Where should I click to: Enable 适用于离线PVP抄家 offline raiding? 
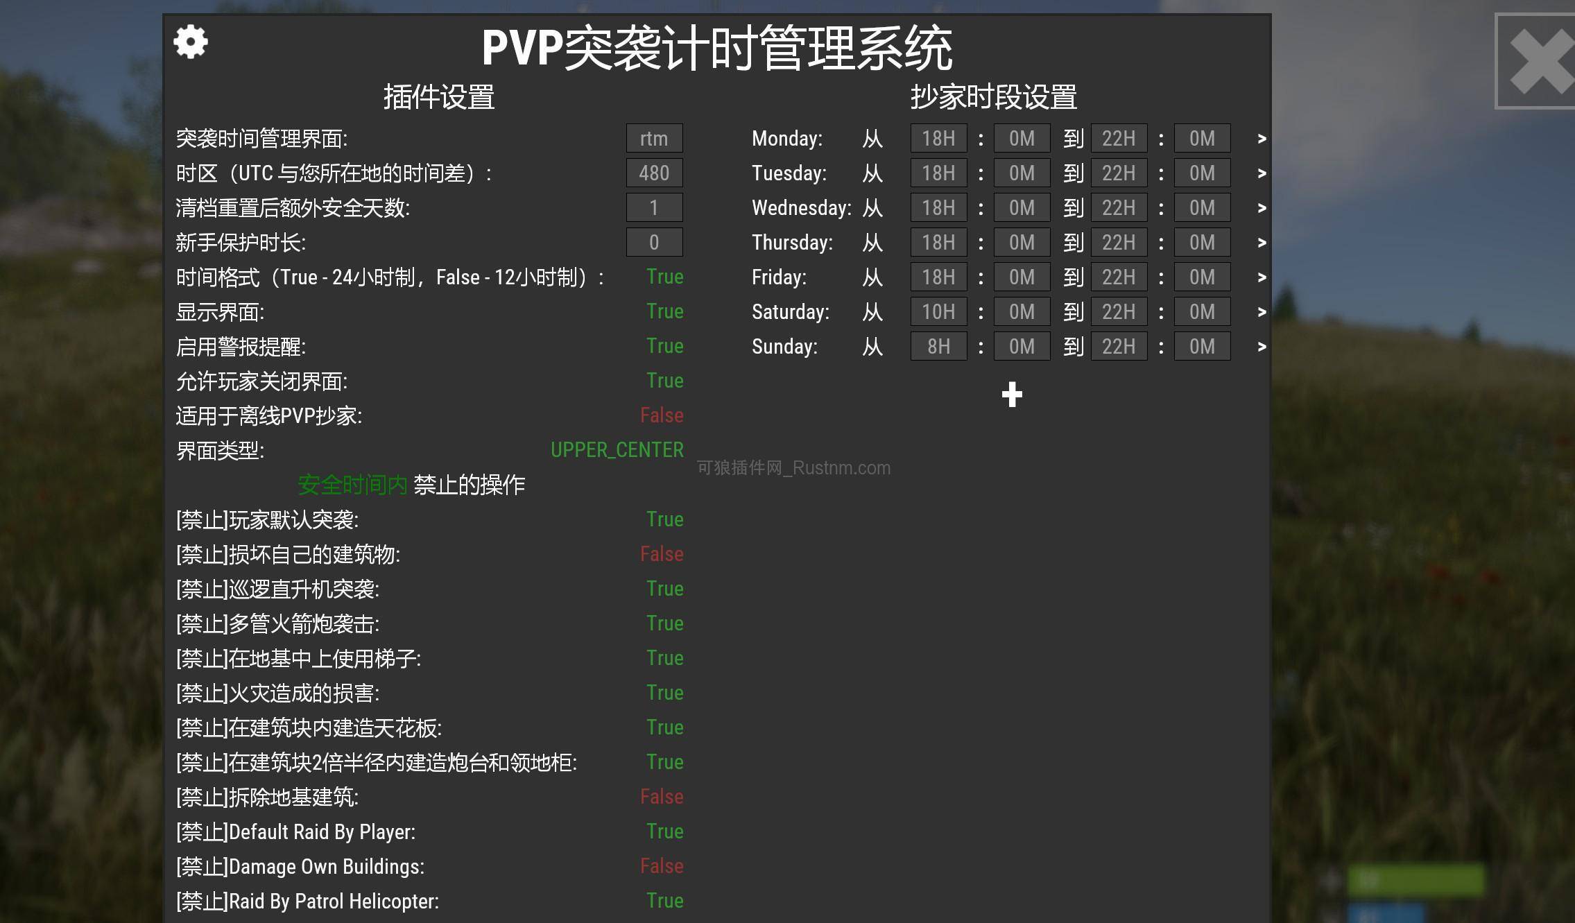pyautogui.click(x=661, y=415)
